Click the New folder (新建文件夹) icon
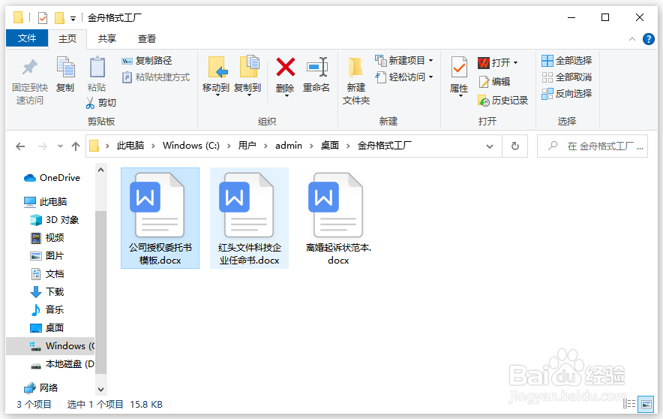Screen dimensions: 663x419 (355, 68)
